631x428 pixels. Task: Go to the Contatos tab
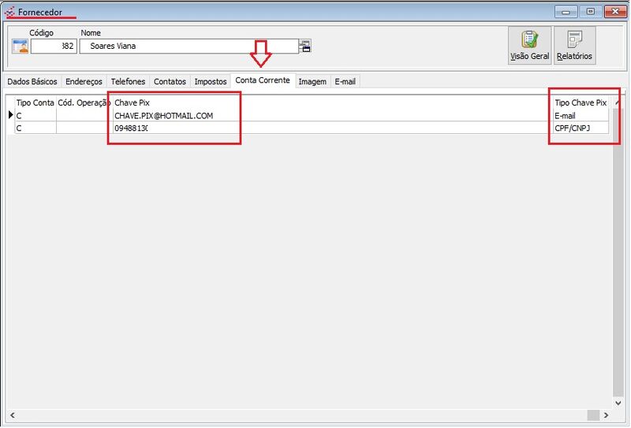(170, 81)
